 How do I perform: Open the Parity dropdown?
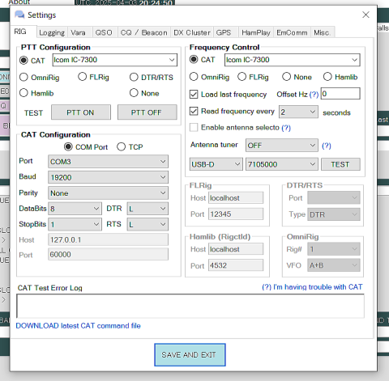[x=108, y=193]
